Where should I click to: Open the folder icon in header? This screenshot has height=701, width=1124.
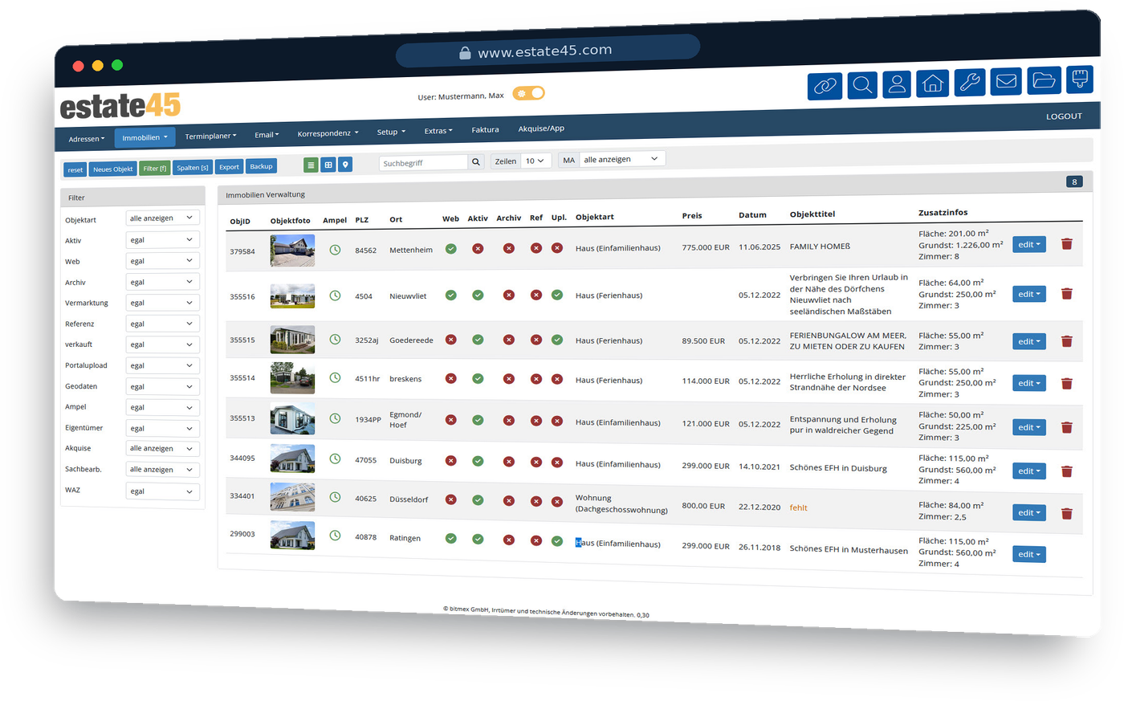pyautogui.click(x=1044, y=80)
